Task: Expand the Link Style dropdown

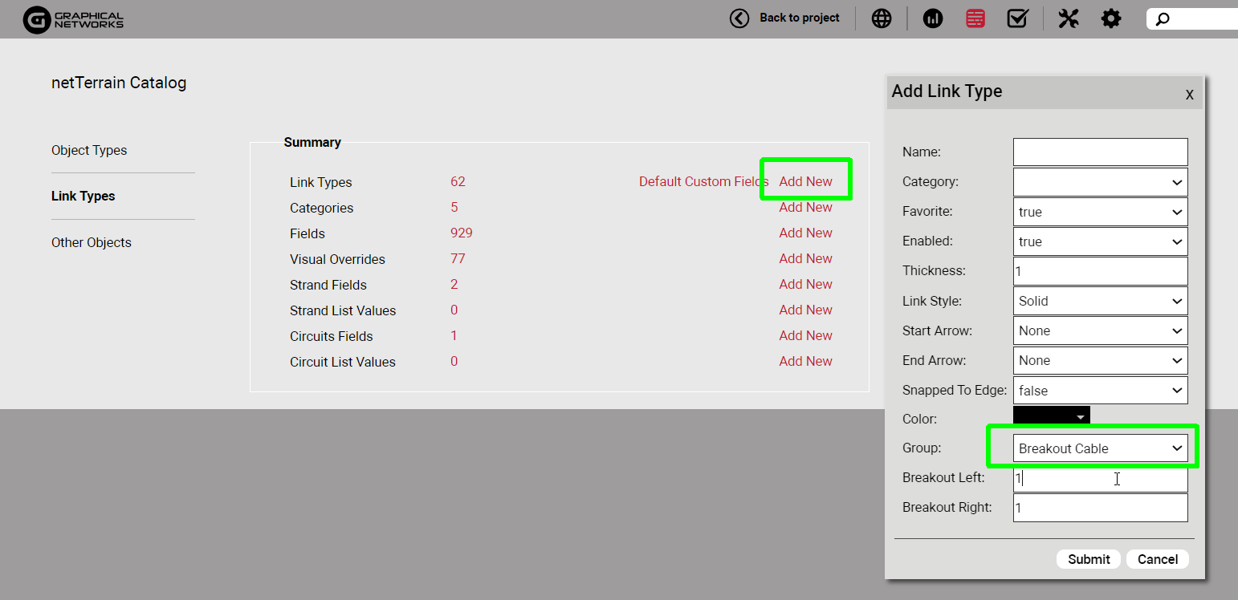Action: [x=1100, y=301]
